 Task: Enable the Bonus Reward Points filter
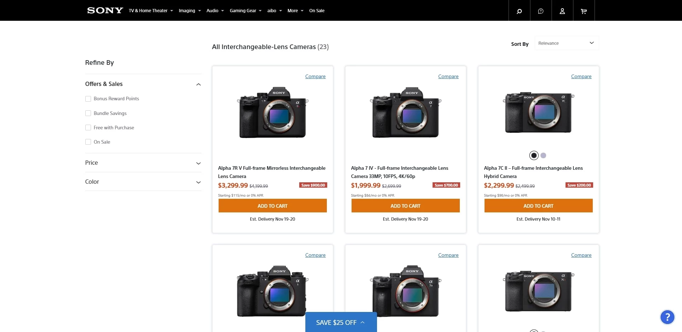coord(88,99)
